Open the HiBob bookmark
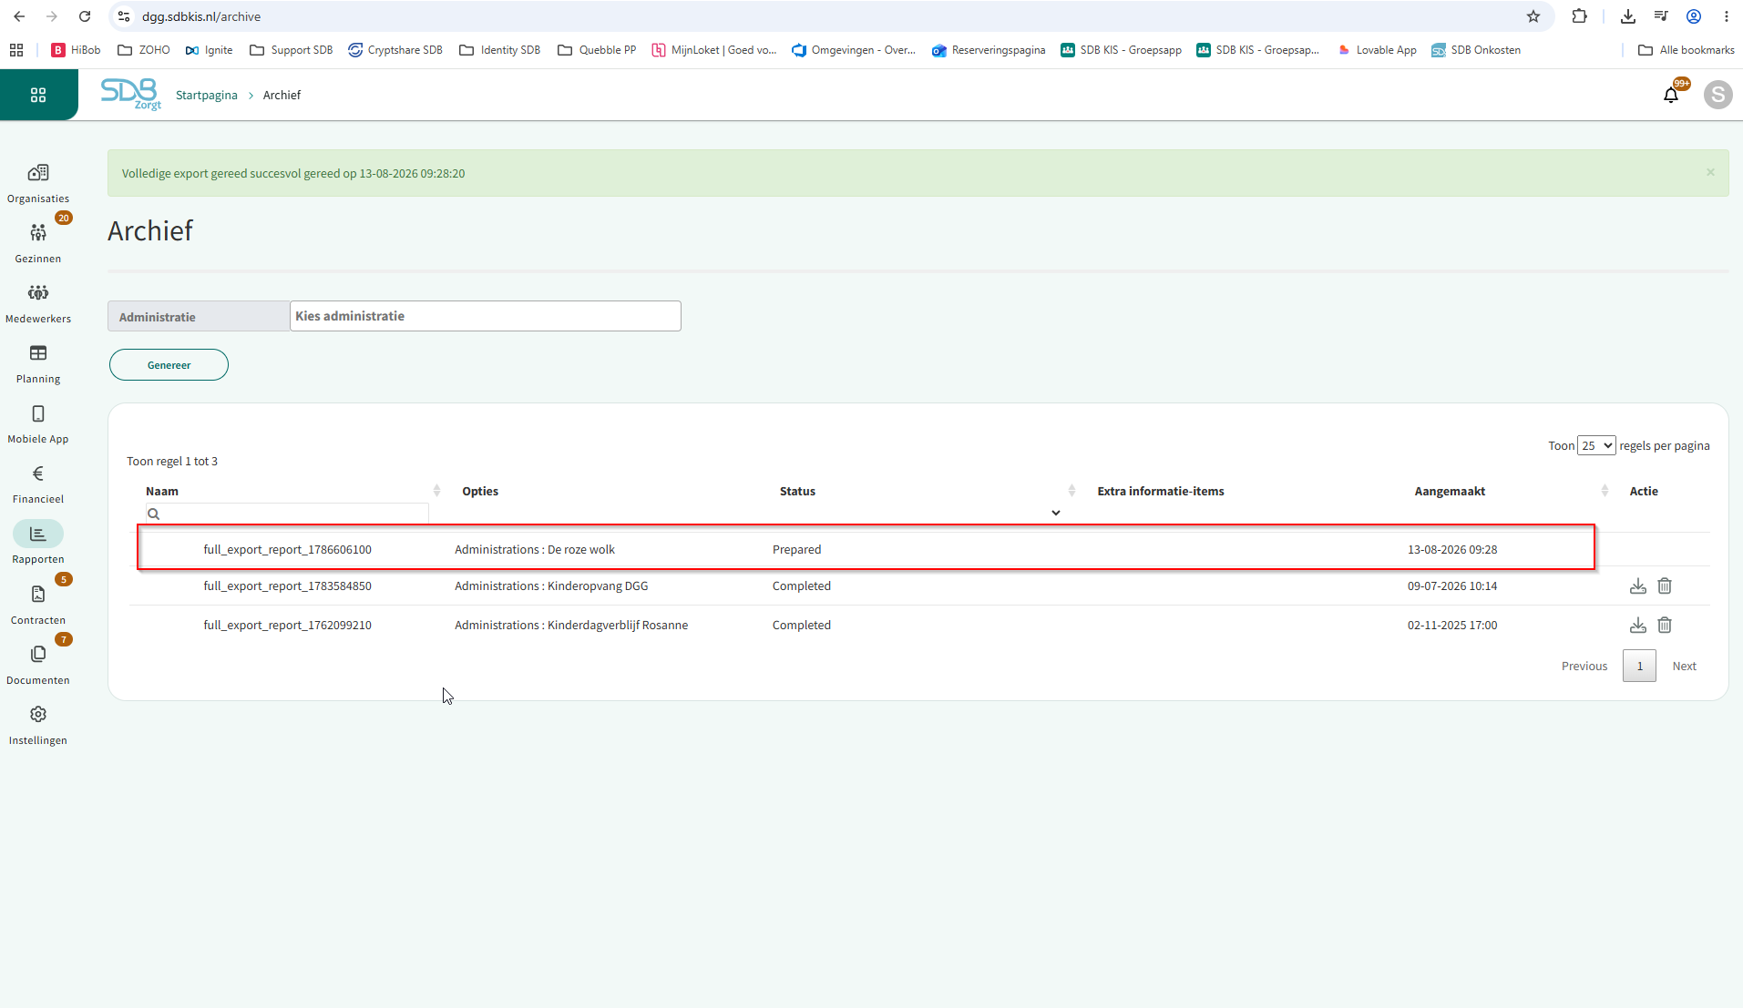 click(x=76, y=50)
